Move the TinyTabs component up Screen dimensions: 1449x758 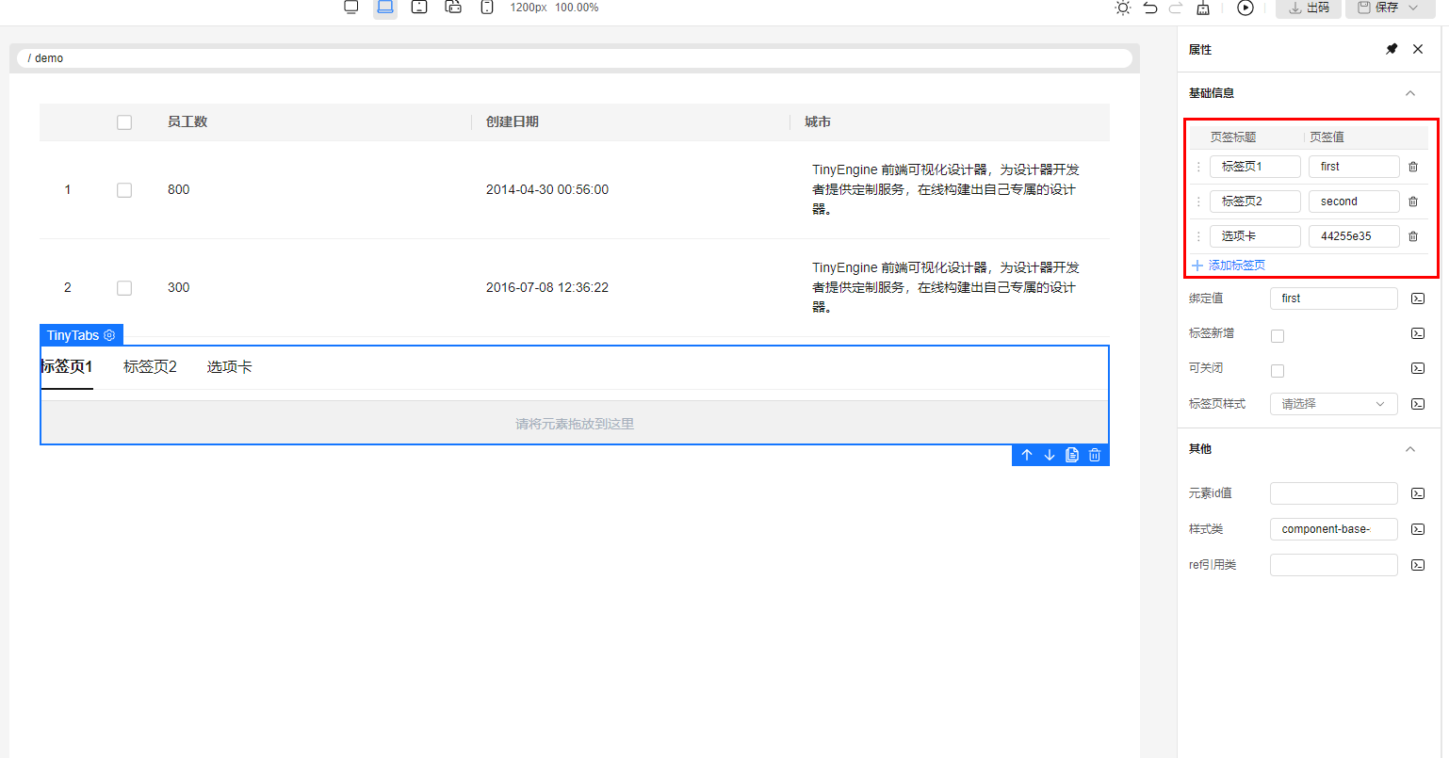[x=1027, y=456]
